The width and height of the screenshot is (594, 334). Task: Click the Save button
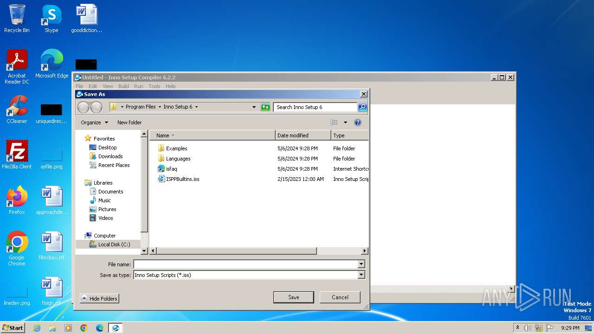294,297
